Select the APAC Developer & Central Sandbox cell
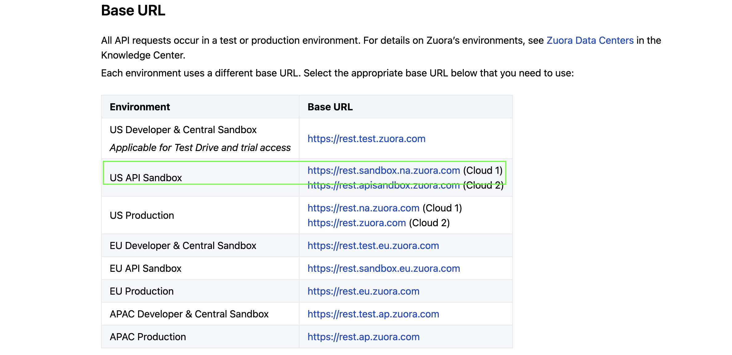Viewport: 732px width, 355px height. [x=189, y=314]
